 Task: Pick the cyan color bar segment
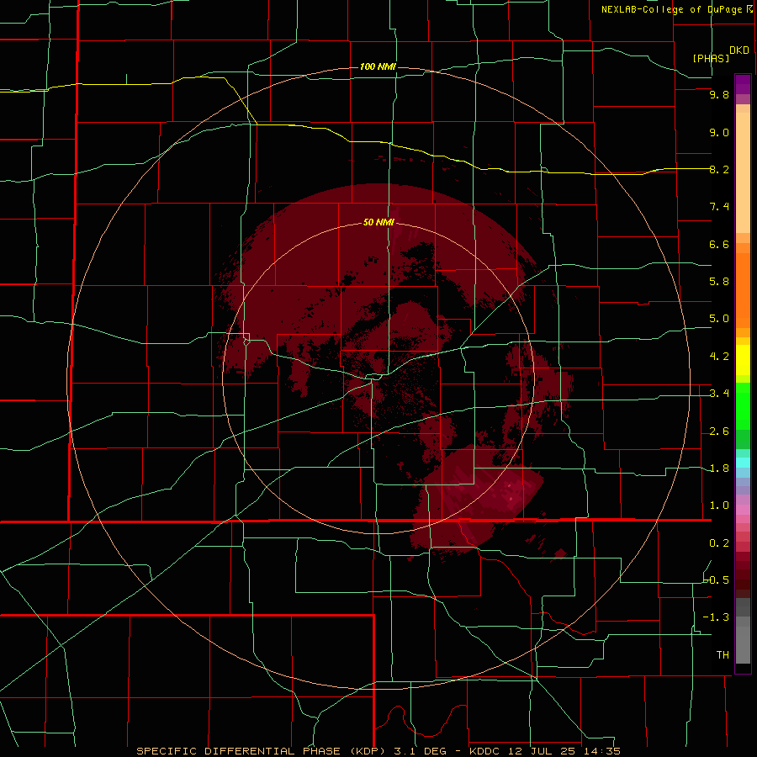pos(743,463)
